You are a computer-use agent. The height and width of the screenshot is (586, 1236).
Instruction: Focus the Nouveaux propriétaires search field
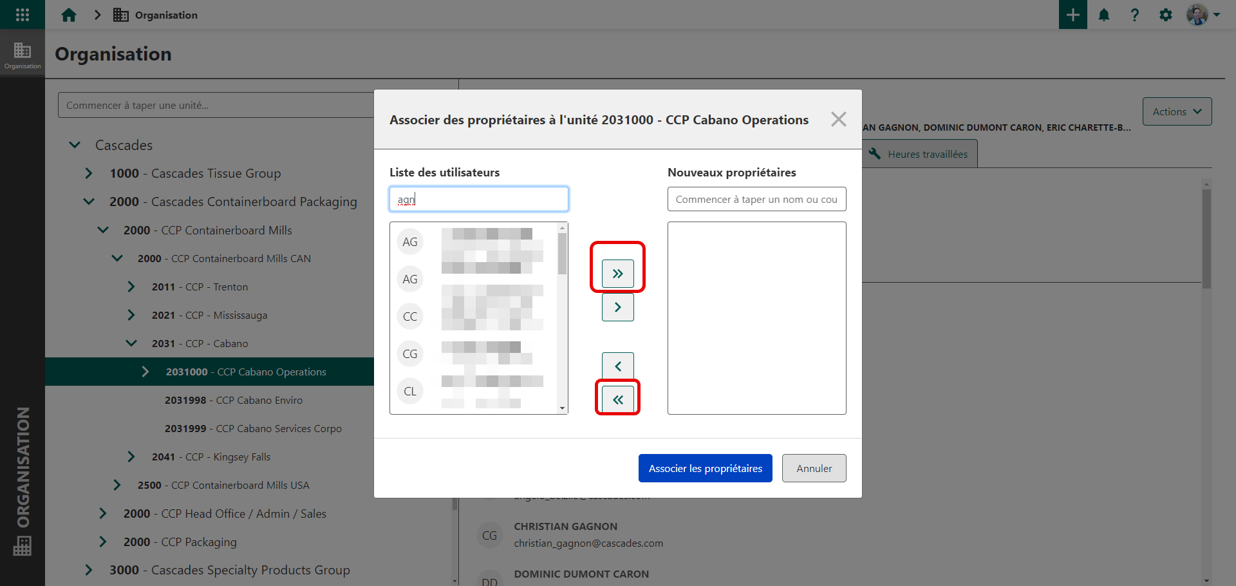(x=757, y=199)
